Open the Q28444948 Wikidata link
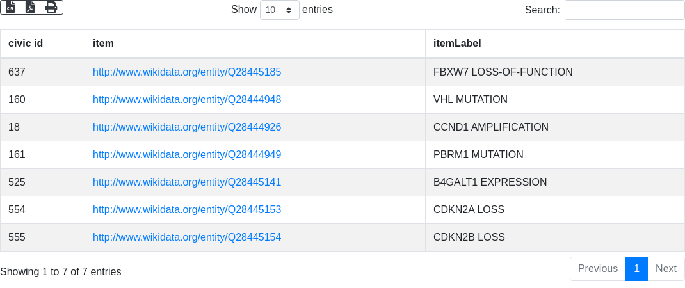Image resolution: width=685 pixels, height=288 pixels. click(187, 100)
